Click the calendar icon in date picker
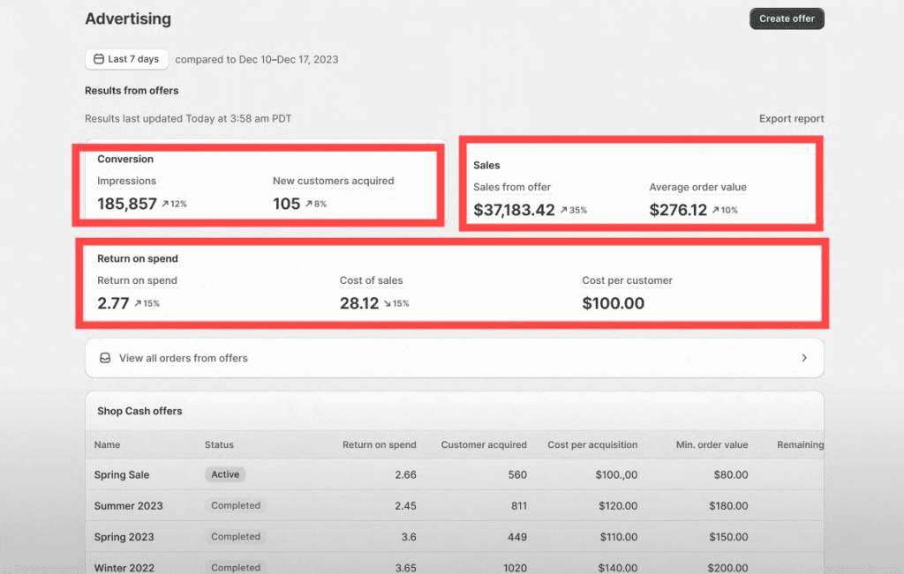This screenshot has height=574, width=904. point(99,59)
